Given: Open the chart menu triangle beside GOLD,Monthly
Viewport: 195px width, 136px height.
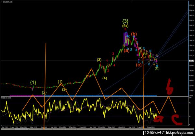Looking at the screenshot, I should [2, 2].
